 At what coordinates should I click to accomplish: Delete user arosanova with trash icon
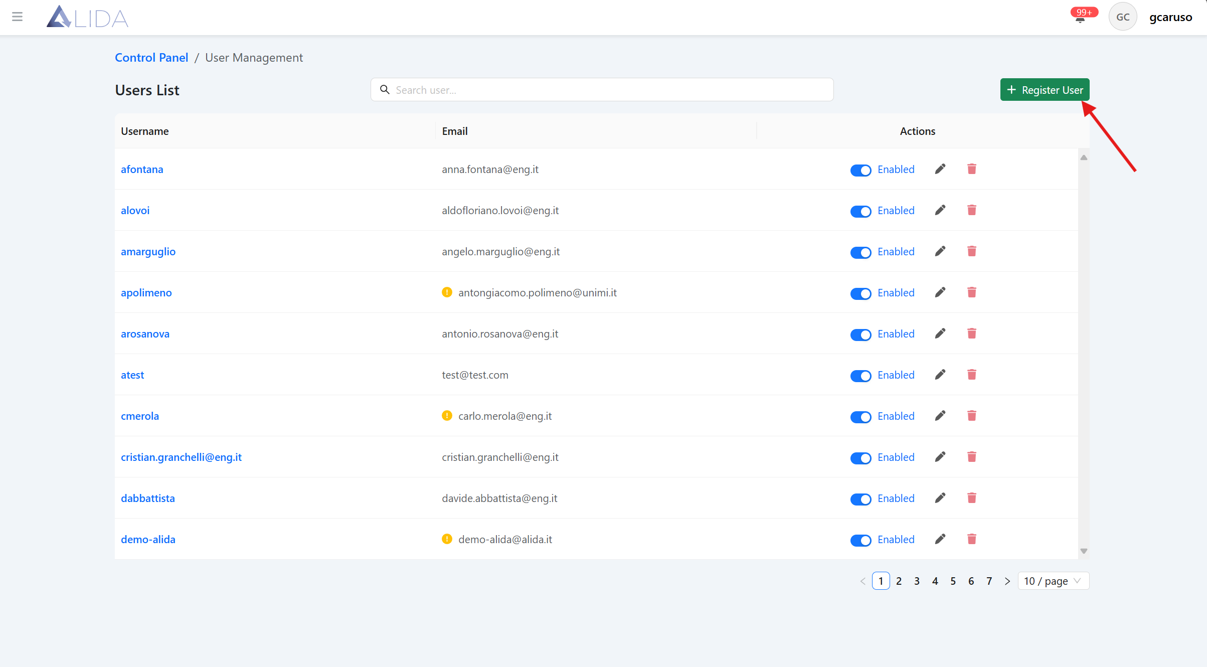[972, 333]
